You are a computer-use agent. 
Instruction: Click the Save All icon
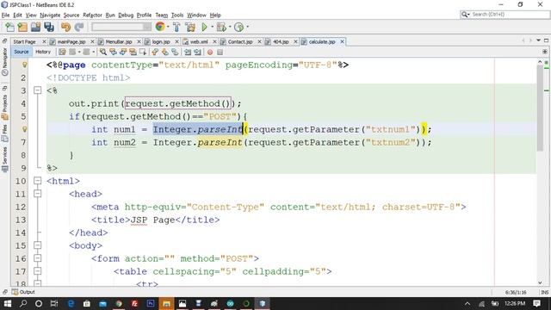[x=49, y=27]
